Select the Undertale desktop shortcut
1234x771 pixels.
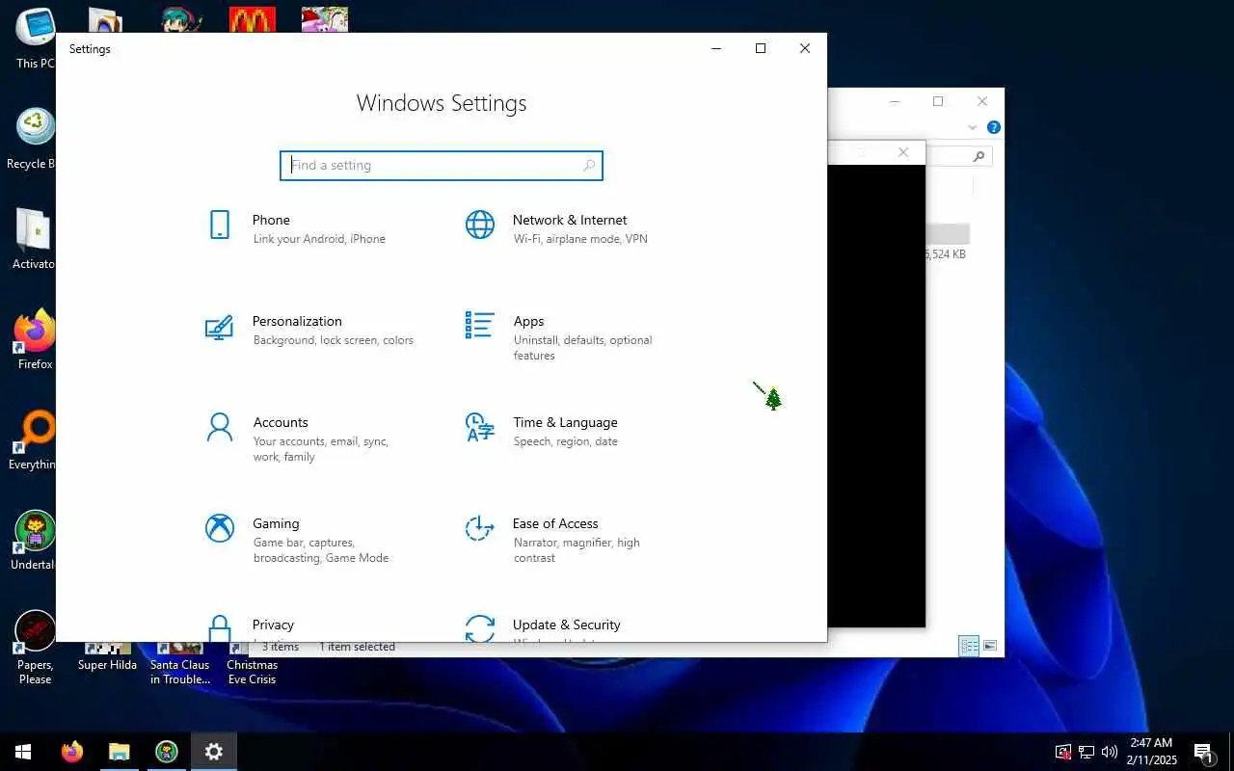[34, 540]
